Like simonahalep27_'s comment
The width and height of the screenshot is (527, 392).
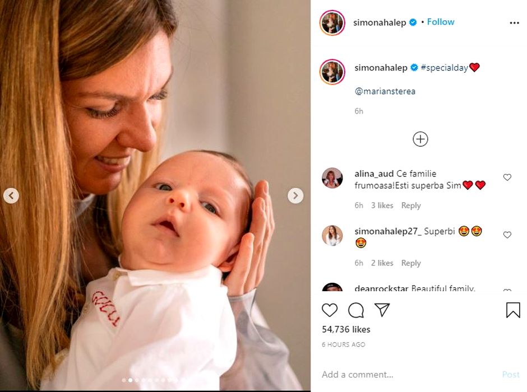(507, 235)
